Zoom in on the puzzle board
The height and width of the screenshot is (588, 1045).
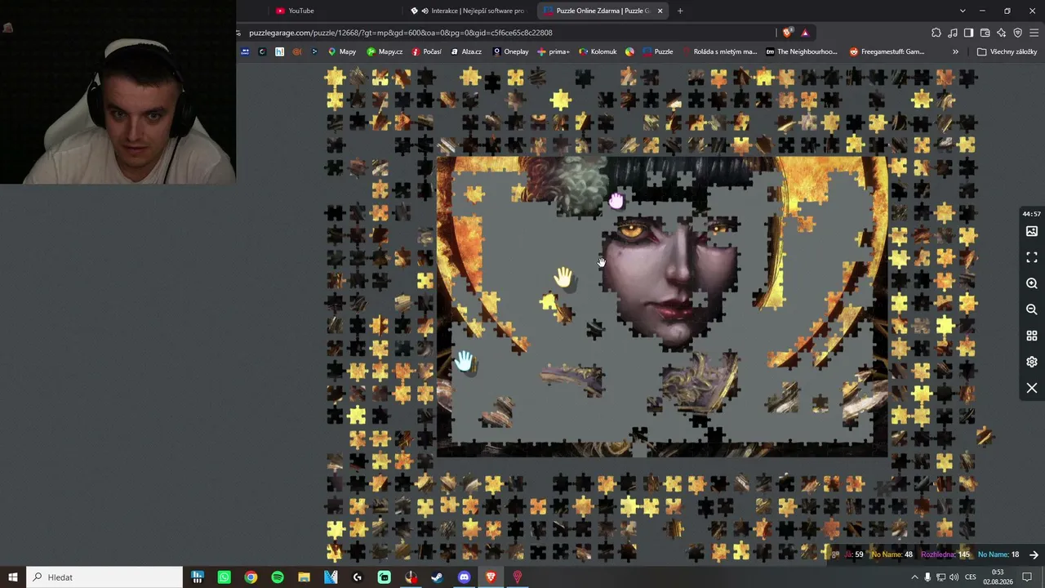point(1032,283)
